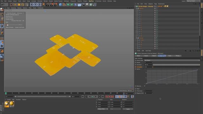Click the Record Active Objects button

(x=107, y=97)
